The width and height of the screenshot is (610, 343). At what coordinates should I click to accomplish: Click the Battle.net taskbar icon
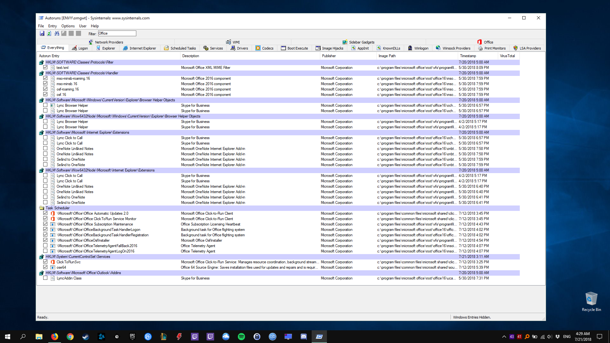pyautogui.click(x=101, y=337)
